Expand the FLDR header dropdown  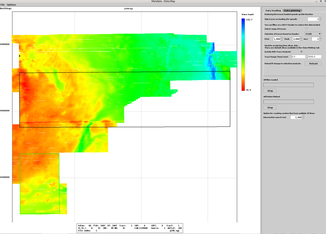313,34
